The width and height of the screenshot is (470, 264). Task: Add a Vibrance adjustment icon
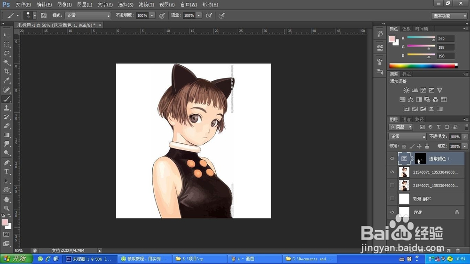(x=440, y=90)
